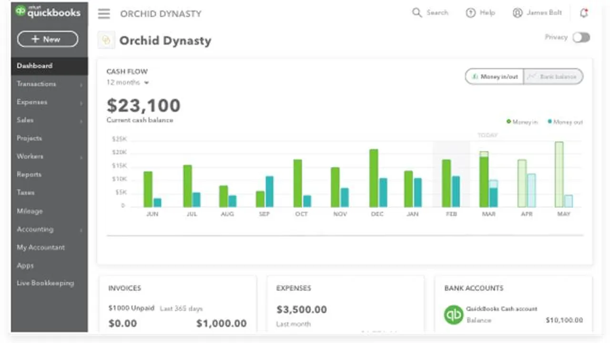Switch chart to Money in/out view
Image resolution: width=610 pixels, height=343 pixels.
[x=494, y=77]
